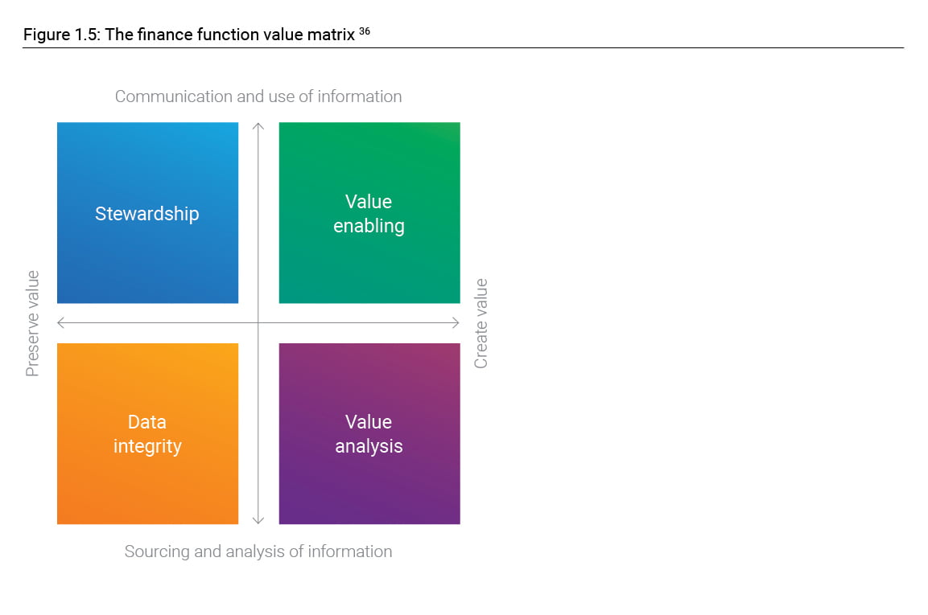Click the left arrowhead of horizontal axis
This screenshot has width=928, height=615.
[61, 323]
